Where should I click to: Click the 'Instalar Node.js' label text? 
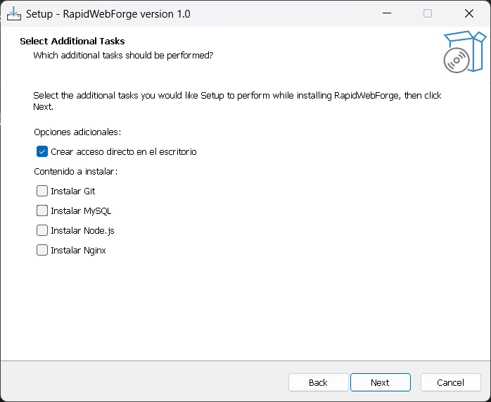(82, 231)
